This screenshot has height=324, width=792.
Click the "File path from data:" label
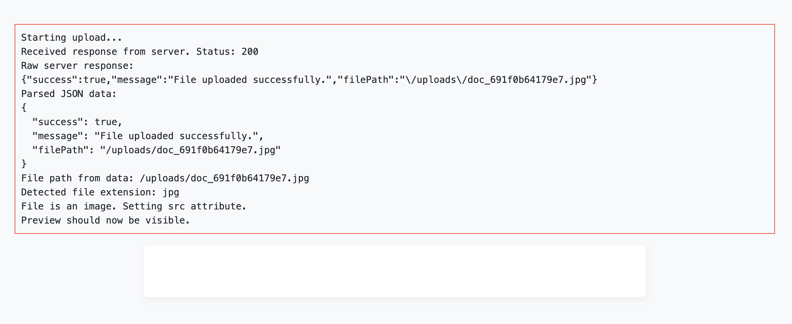tap(77, 178)
